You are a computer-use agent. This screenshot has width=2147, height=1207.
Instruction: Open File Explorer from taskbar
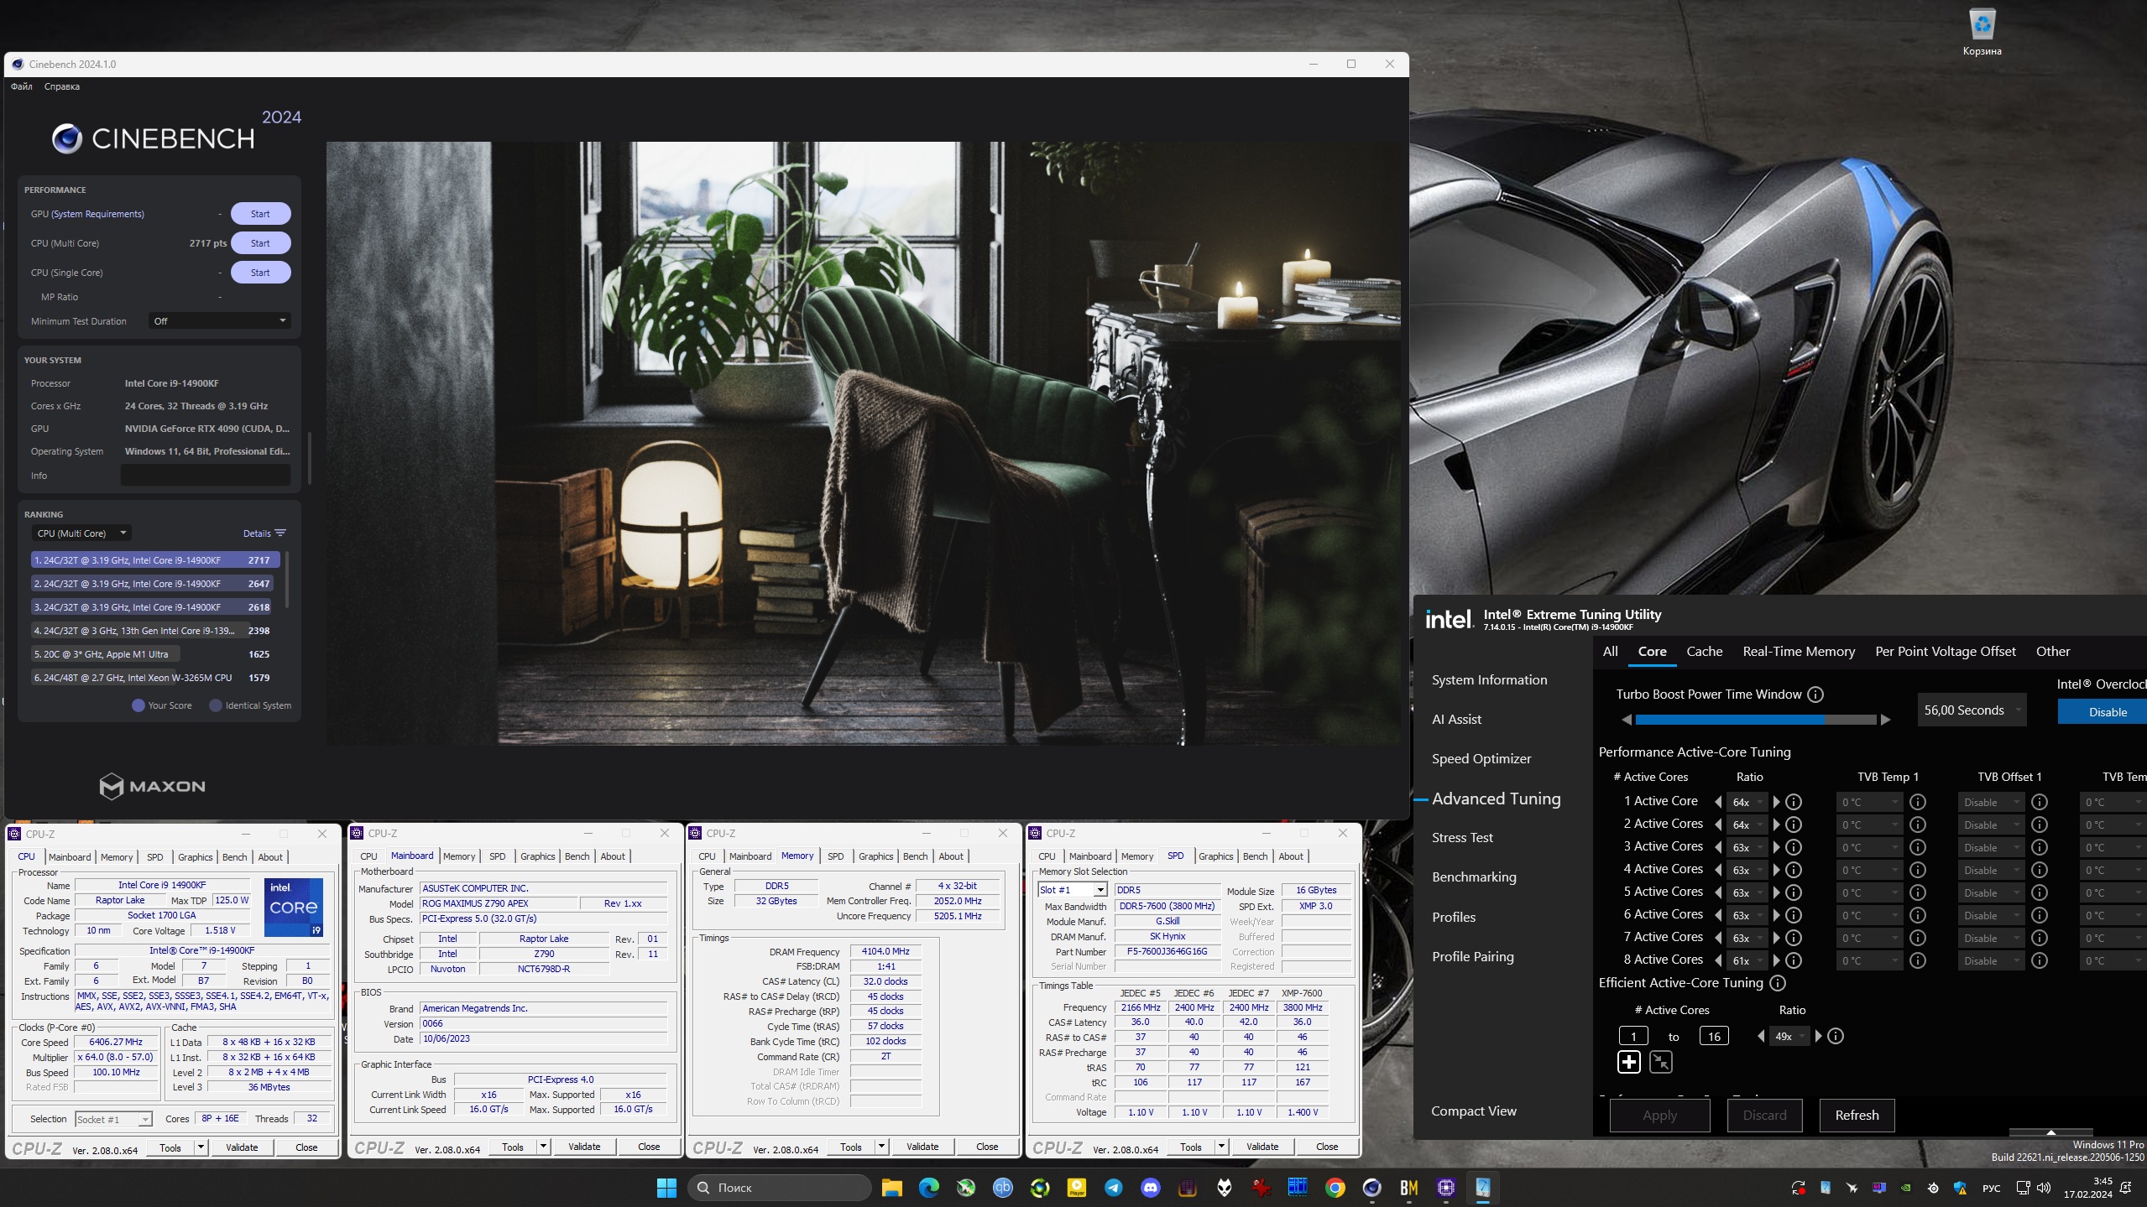tap(891, 1188)
